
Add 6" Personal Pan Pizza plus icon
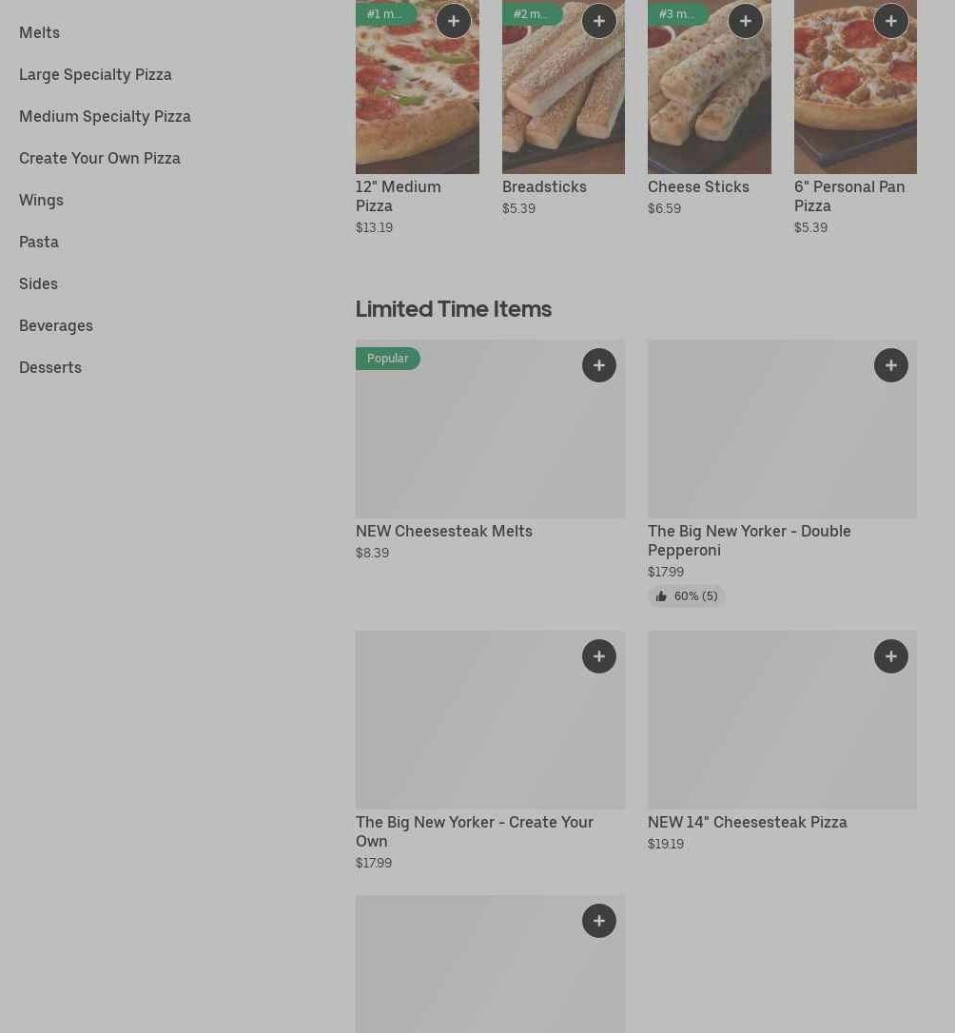point(891,21)
